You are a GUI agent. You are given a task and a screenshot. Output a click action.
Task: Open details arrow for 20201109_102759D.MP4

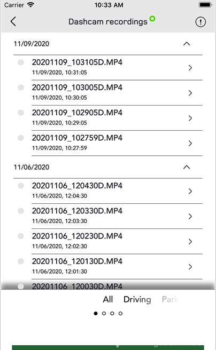(x=190, y=144)
